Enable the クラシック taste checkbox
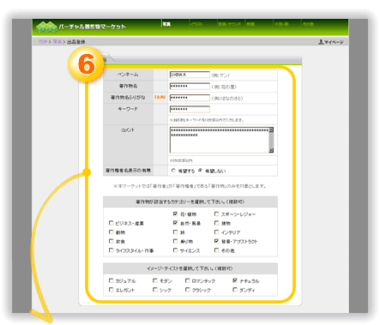The width and height of the screenshot is (380, 325). (x=187, y=290)
